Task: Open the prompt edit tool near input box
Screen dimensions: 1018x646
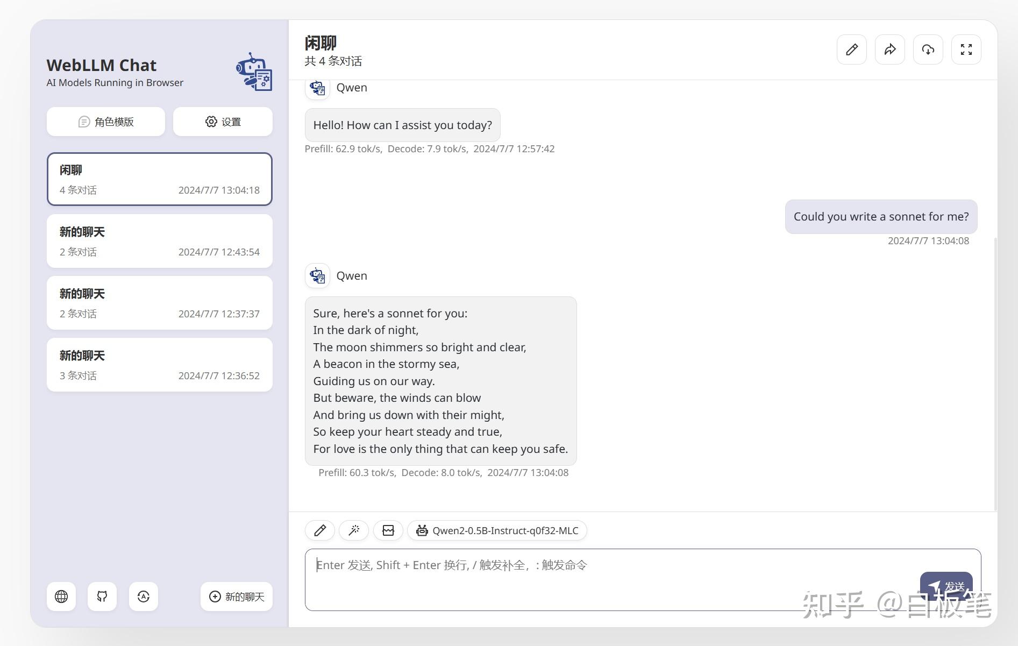Action: point(319,530)
